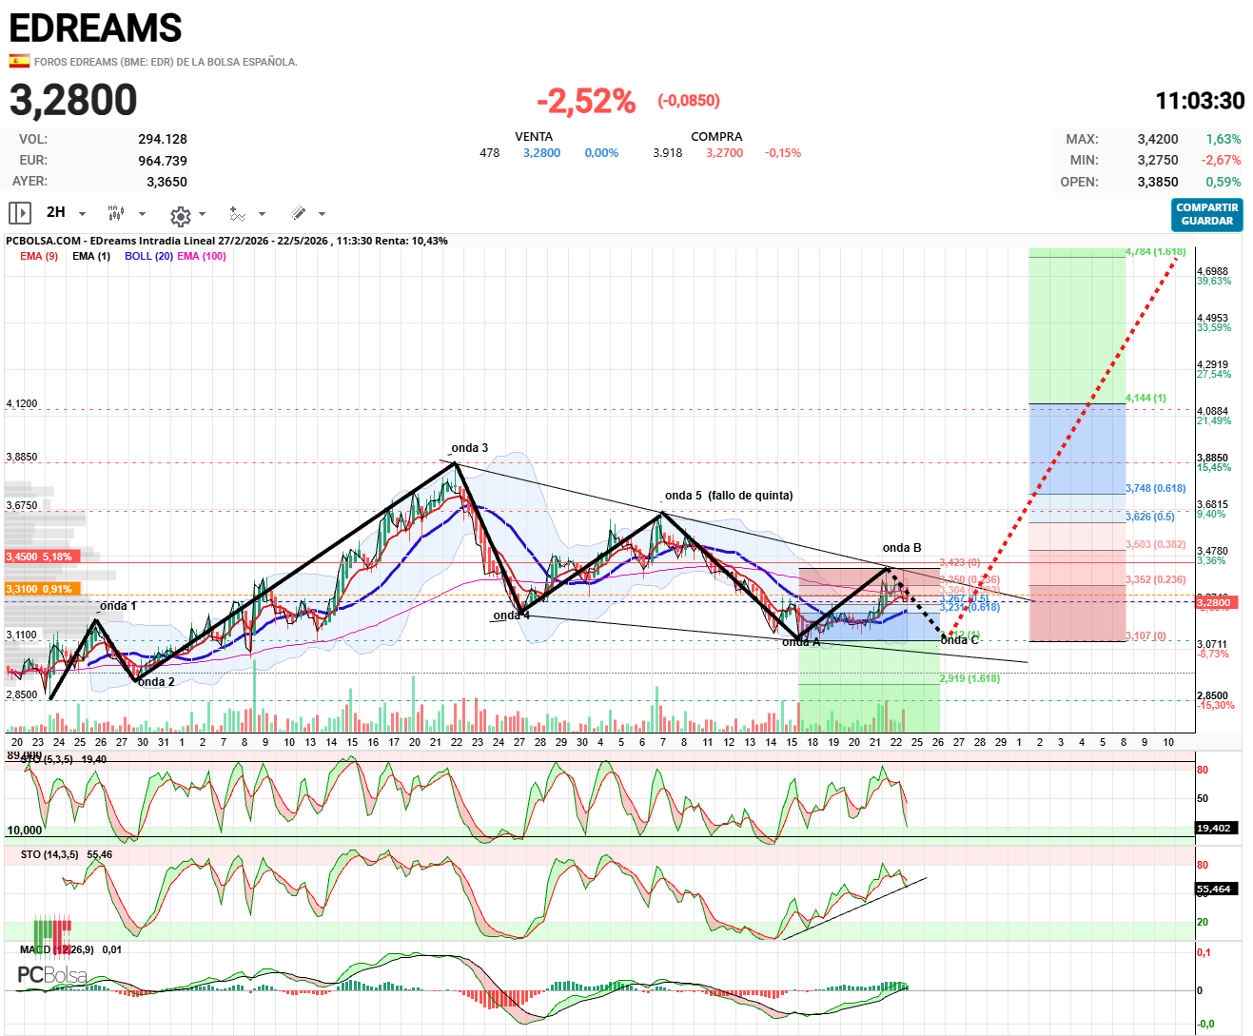Click the COMPRA price 3,2700
1253x1036 pixels.
[725, 152]
